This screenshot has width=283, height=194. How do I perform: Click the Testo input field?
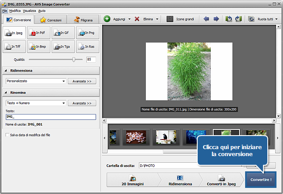[51, 117]
